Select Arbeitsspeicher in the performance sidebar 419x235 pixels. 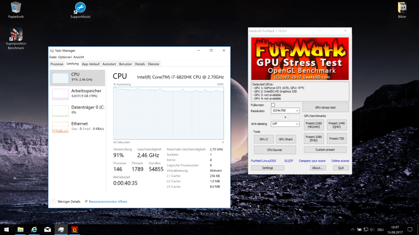(77, 93)
